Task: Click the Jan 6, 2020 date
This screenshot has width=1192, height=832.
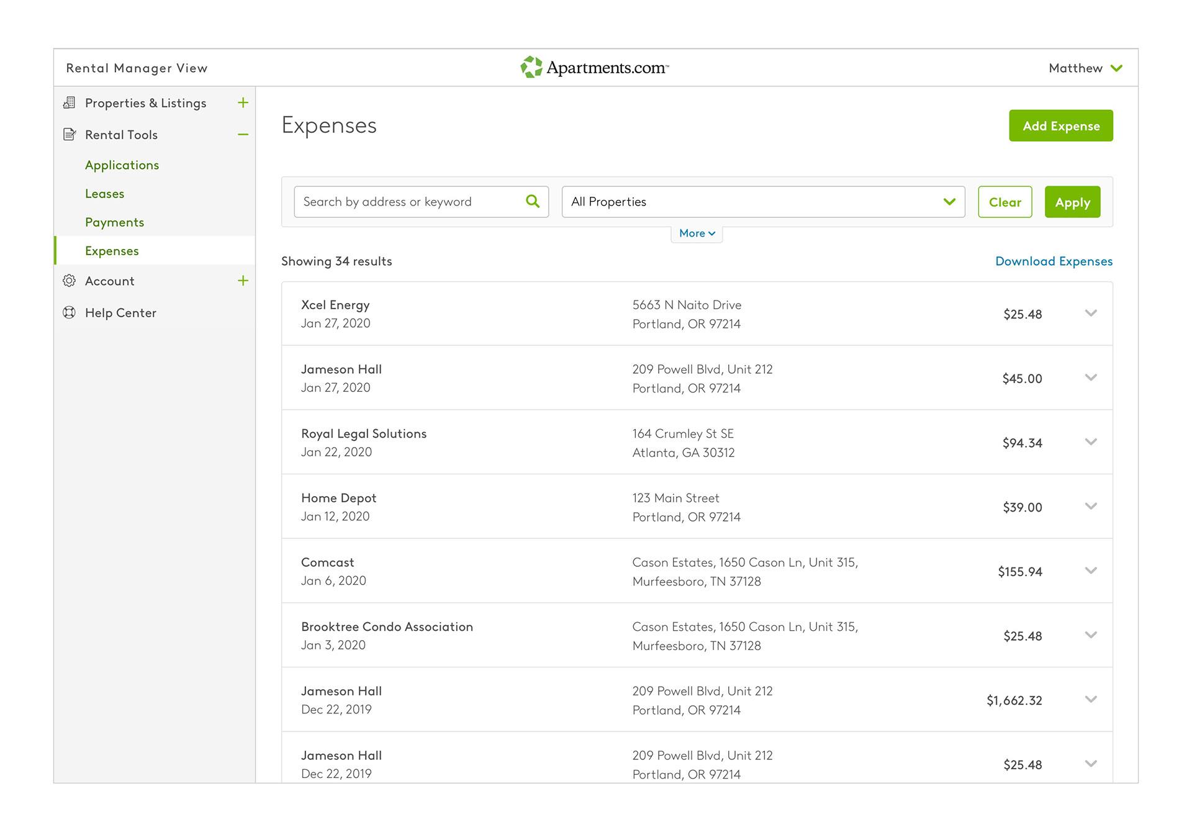Action: point(333,581)
